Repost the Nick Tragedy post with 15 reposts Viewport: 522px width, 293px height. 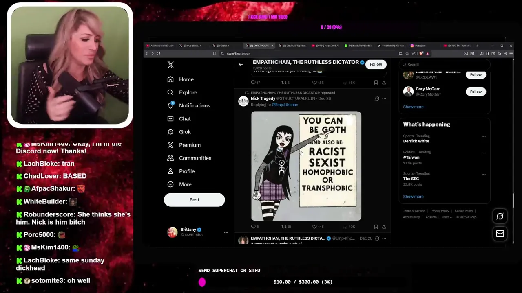click(x=286, y=227)
